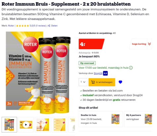
Task: Select the Sneller in huis offer card
Action: point(101,119)
